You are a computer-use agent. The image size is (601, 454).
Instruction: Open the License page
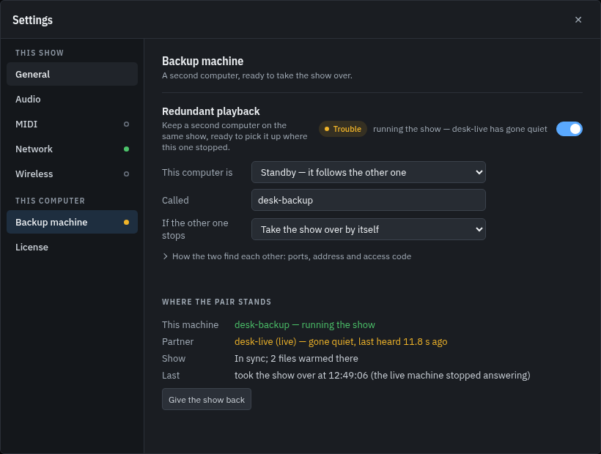(72, 247)
